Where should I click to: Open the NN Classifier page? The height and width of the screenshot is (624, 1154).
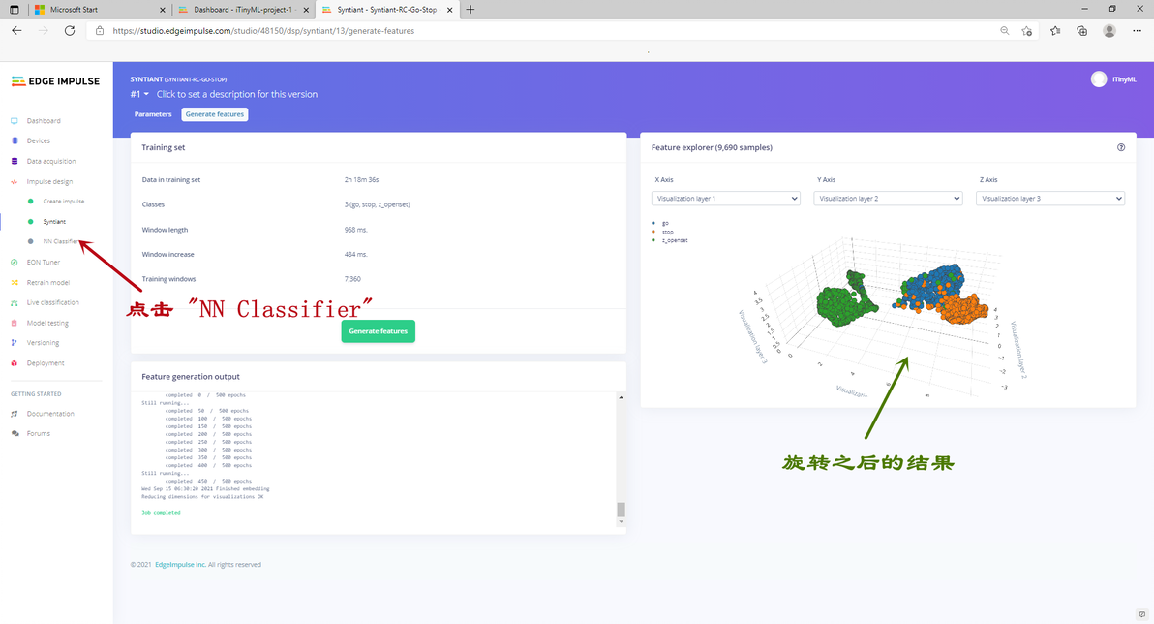click(x=60, y=241)
